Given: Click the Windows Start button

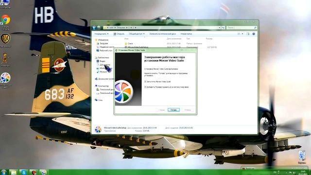Looking at the screenshot, I should tap(3, 172).
